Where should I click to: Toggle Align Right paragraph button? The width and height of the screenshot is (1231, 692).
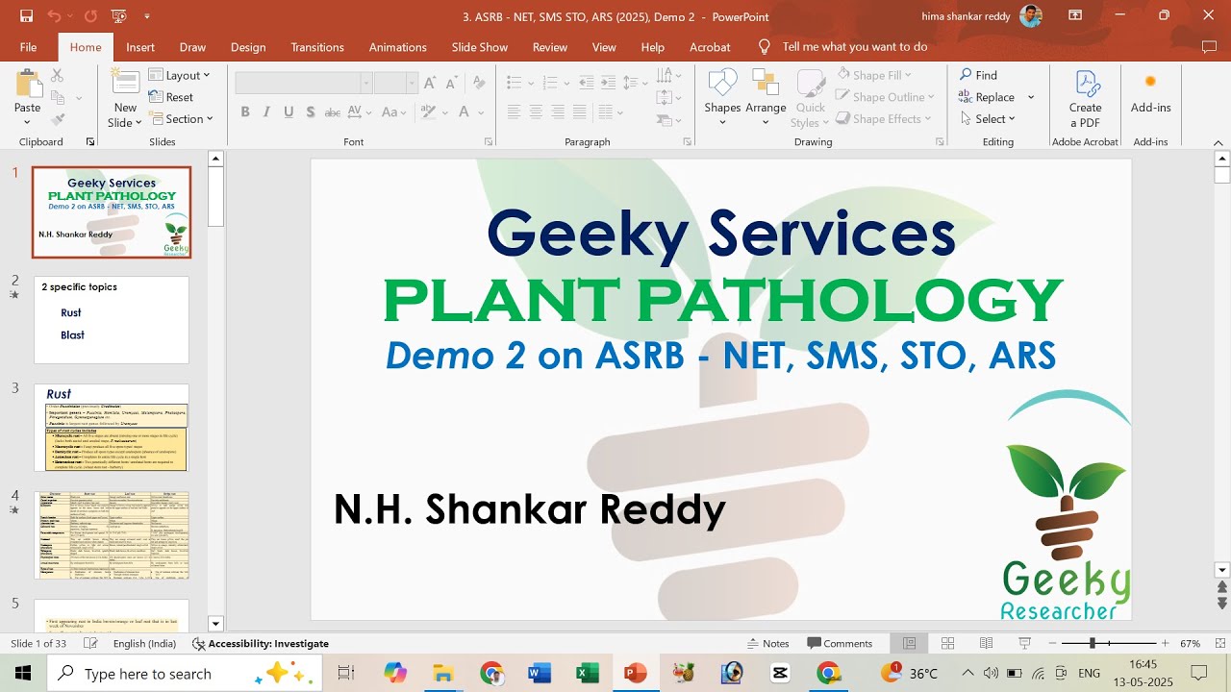[x=558, y=112]
